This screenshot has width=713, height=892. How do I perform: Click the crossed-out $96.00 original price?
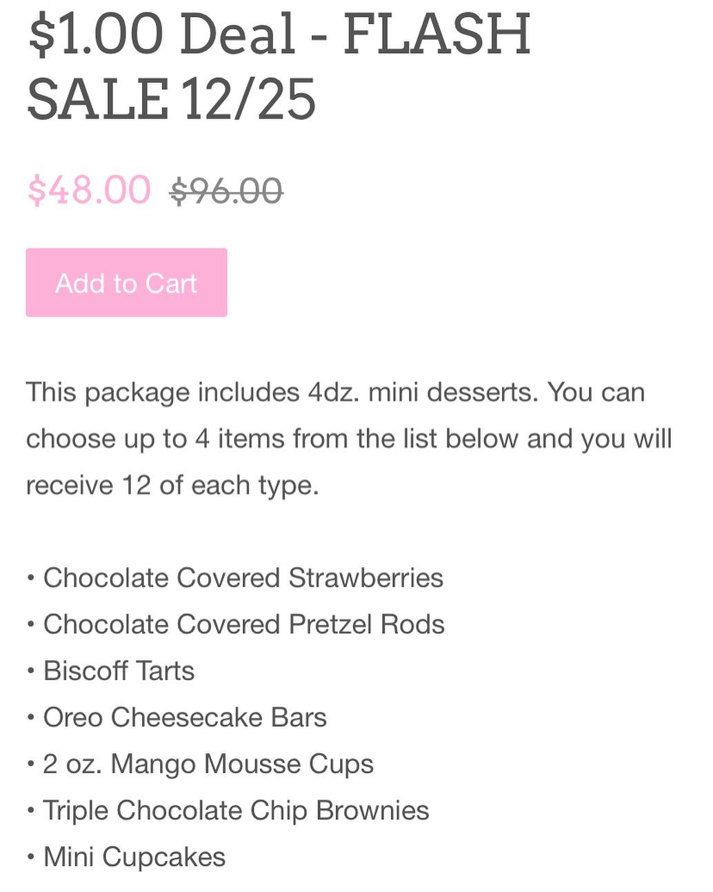click(226, 191)
